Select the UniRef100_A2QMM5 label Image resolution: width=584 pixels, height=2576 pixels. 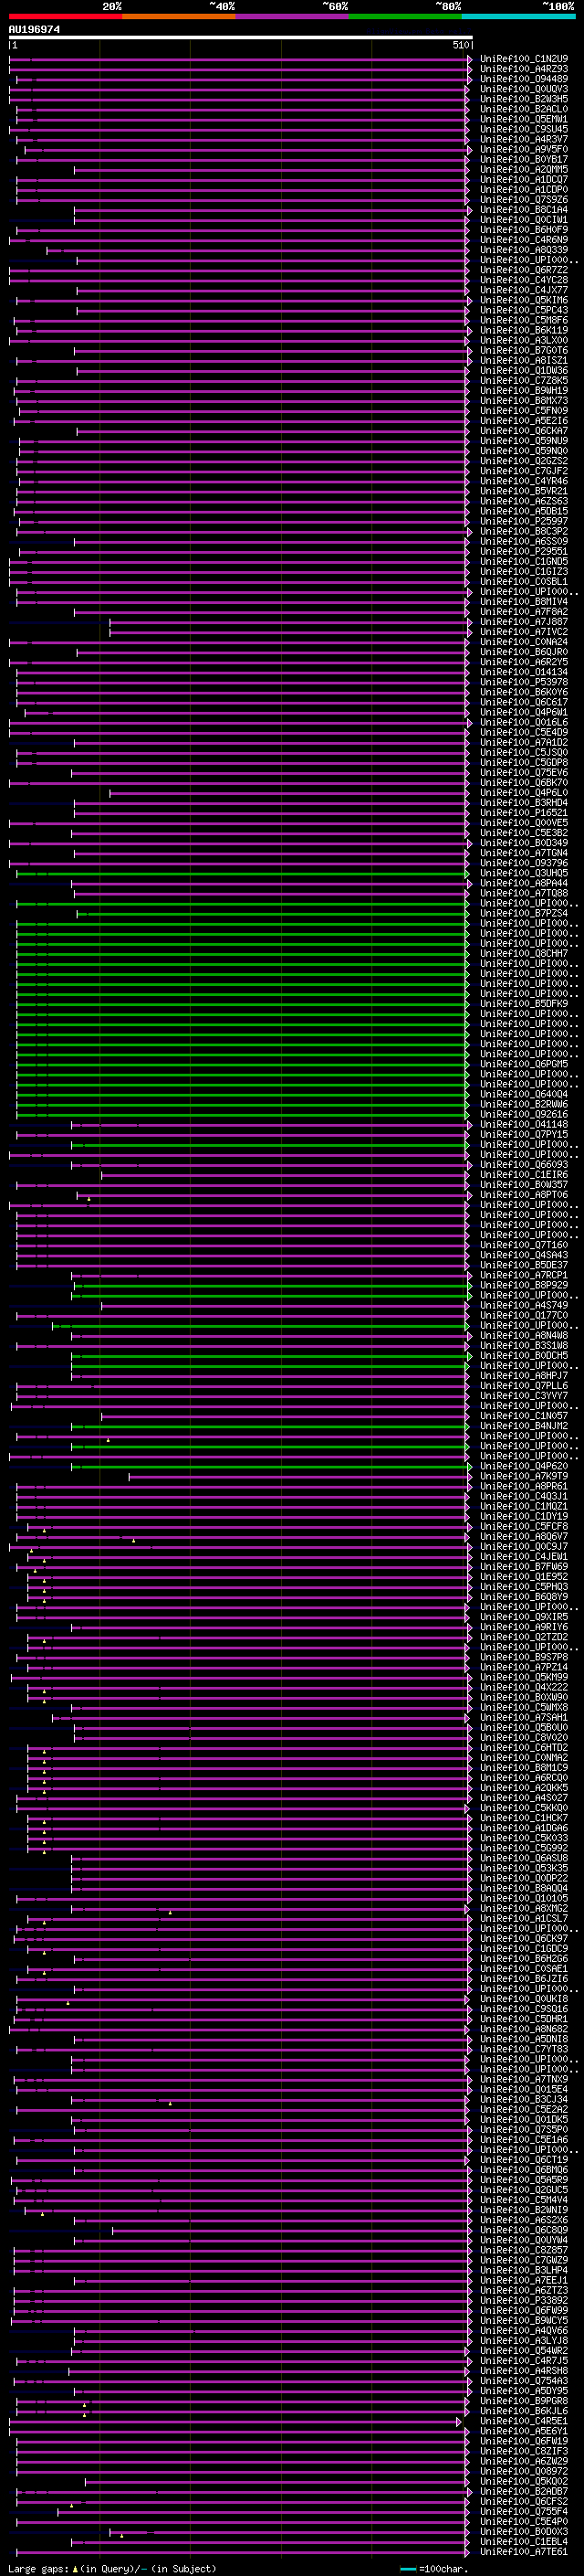(x=524, y=169)
